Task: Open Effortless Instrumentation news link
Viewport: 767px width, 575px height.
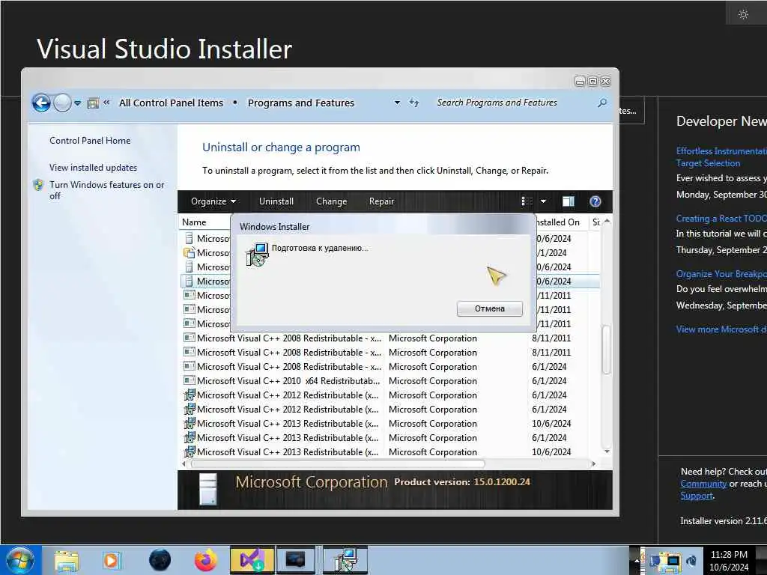Action: 721,157
